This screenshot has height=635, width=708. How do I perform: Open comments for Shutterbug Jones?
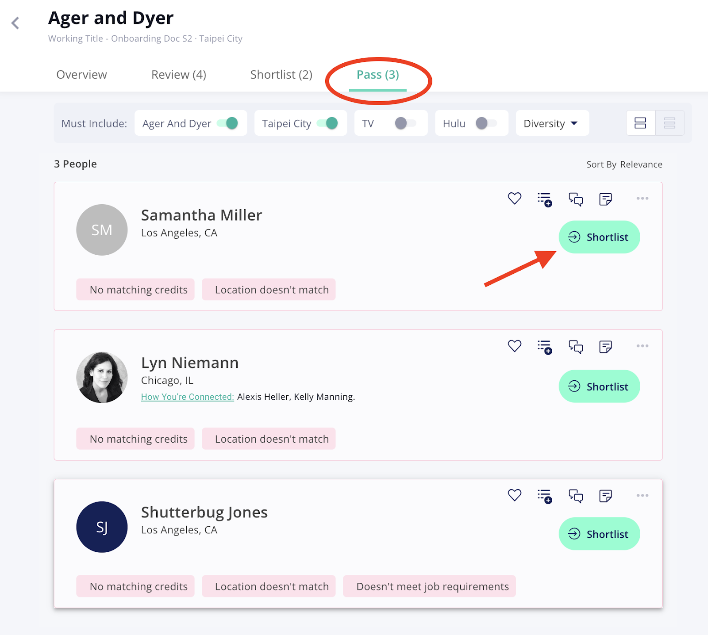coord(576,496)
